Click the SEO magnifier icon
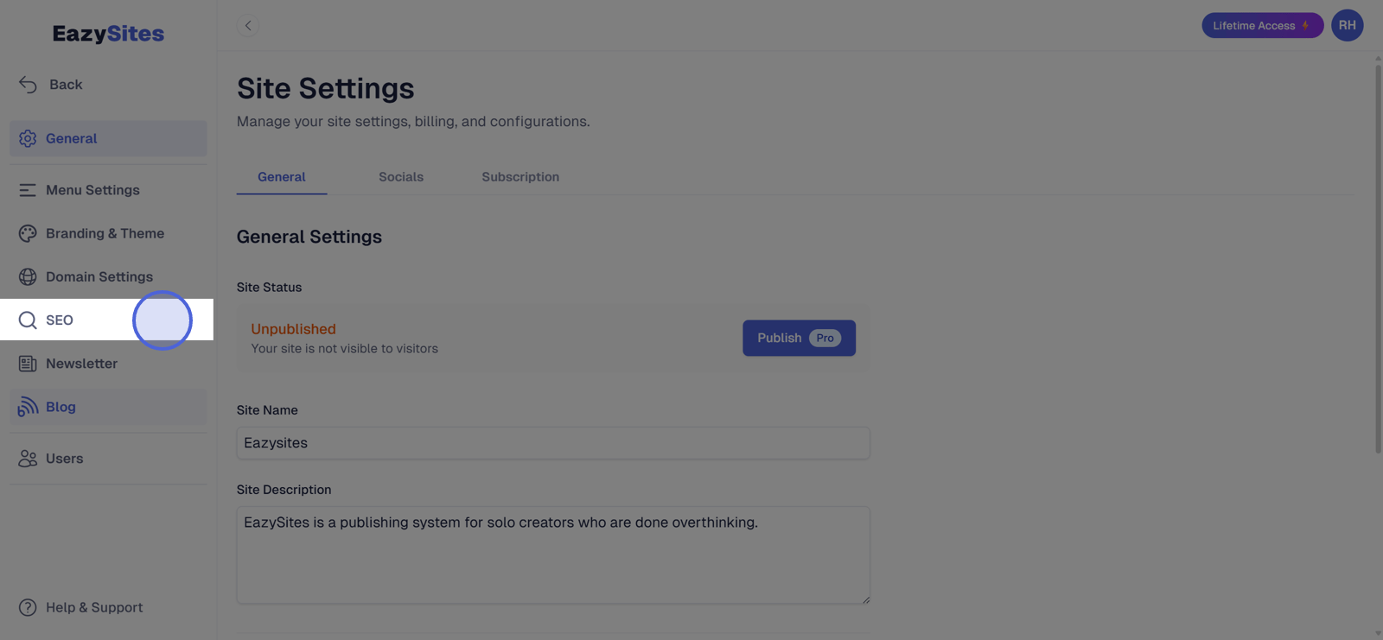1383x640 pixels. point(28,320)
